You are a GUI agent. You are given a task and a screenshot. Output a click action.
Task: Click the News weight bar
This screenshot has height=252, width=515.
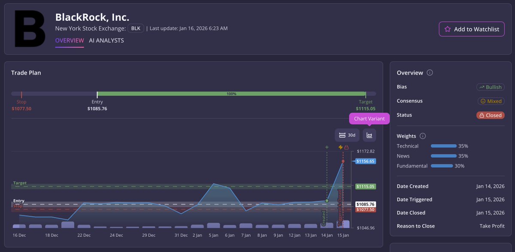[x=444, y=156]
